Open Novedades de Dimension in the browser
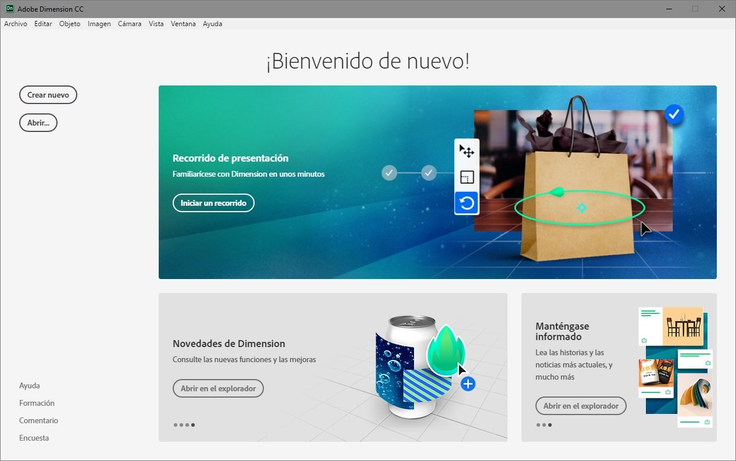Screen dimensions: 736x461 tap(218, 388)
